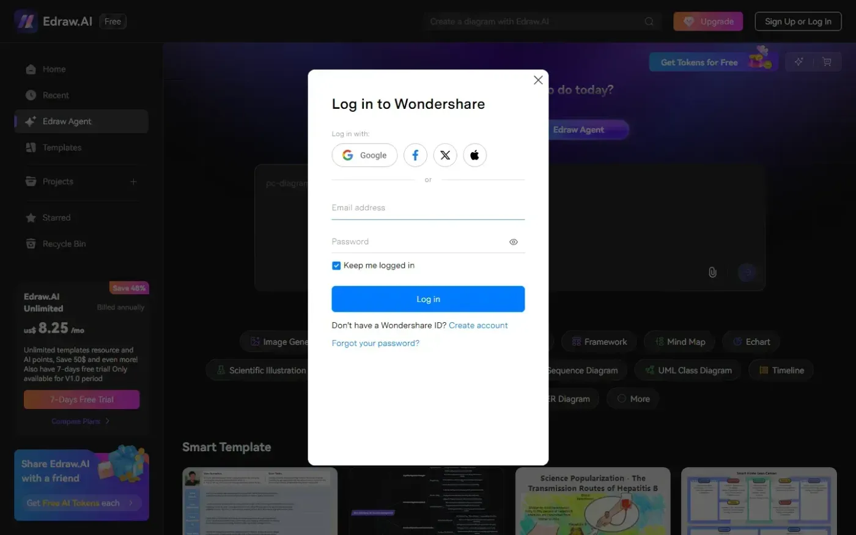This screenshot has width=856, height=535.
Task: Click Forgot your password link
Action: 375,343
